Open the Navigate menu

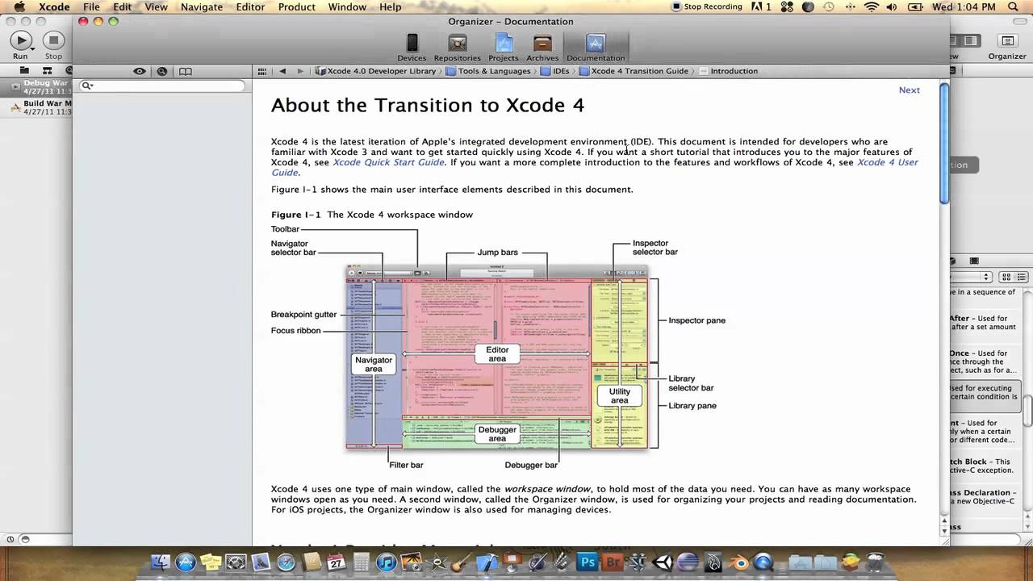[201, 6]
